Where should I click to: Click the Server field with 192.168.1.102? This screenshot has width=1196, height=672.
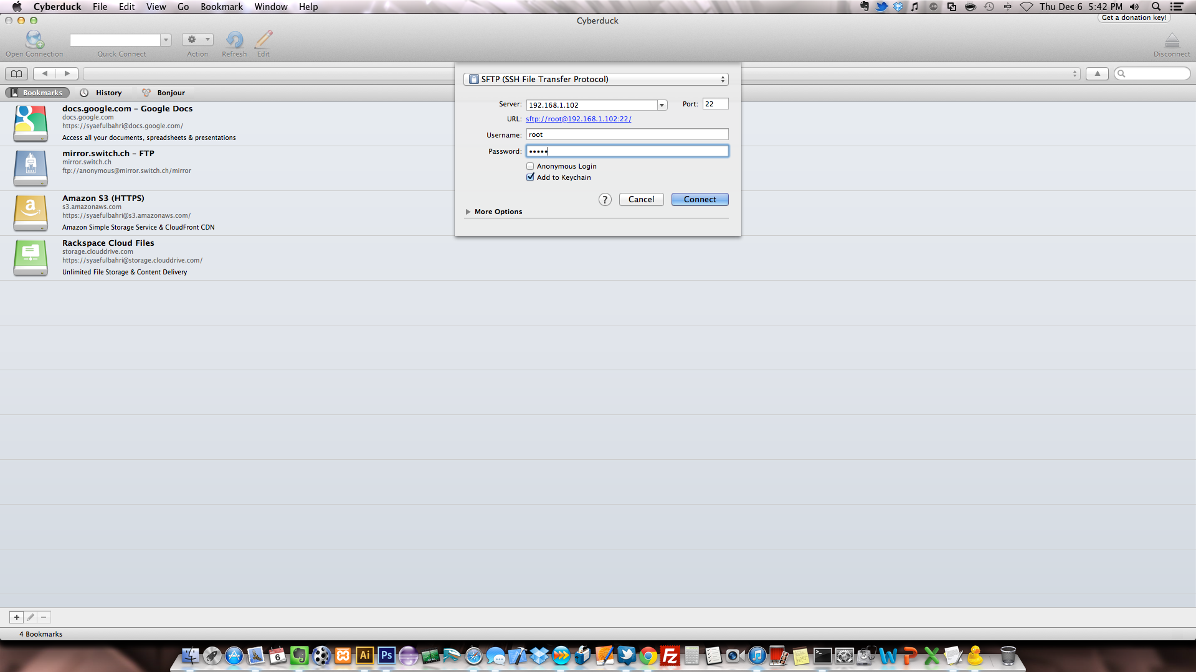pos(591,105)
